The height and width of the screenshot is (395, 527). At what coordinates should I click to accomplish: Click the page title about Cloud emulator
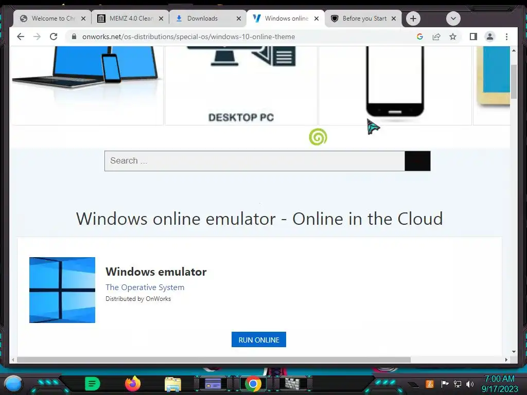click(259, 219)
